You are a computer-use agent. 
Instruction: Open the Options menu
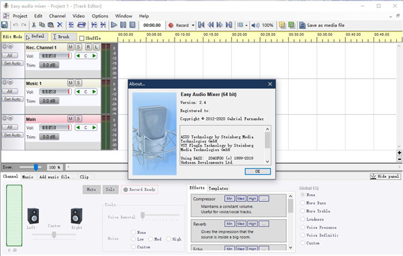(x=100, y=16)
